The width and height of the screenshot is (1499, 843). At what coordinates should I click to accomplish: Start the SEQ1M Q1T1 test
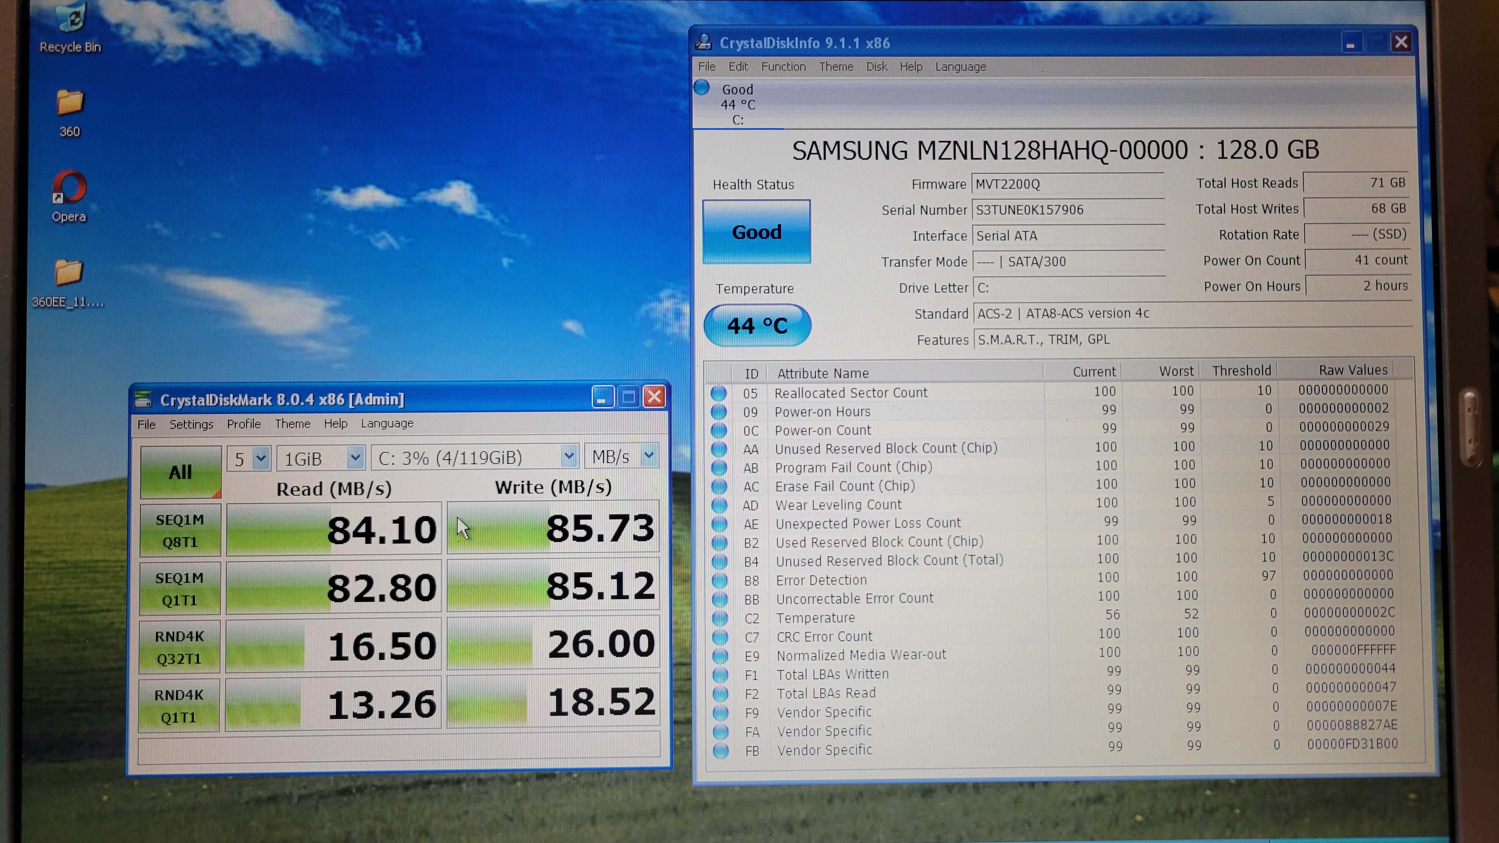point(179,589)
